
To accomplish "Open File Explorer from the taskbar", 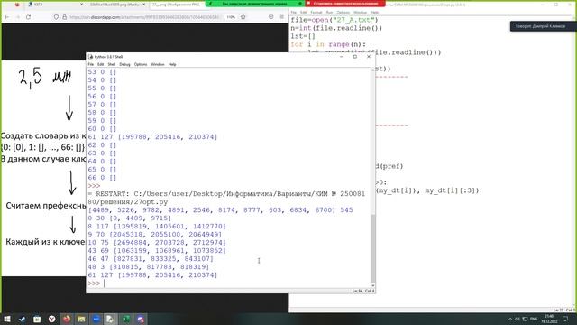I will click(81, 319).
